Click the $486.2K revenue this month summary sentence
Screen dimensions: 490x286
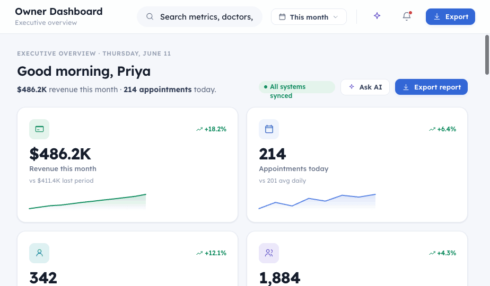coord(117,90)
